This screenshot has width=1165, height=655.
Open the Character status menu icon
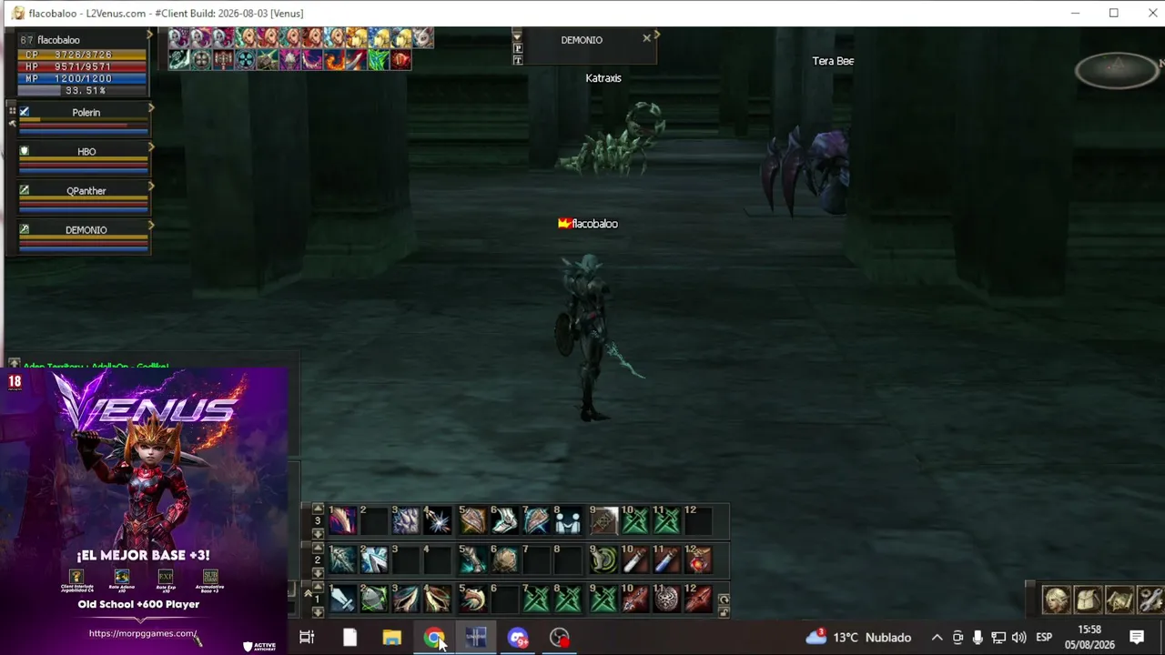click(x=1057, y=600)
